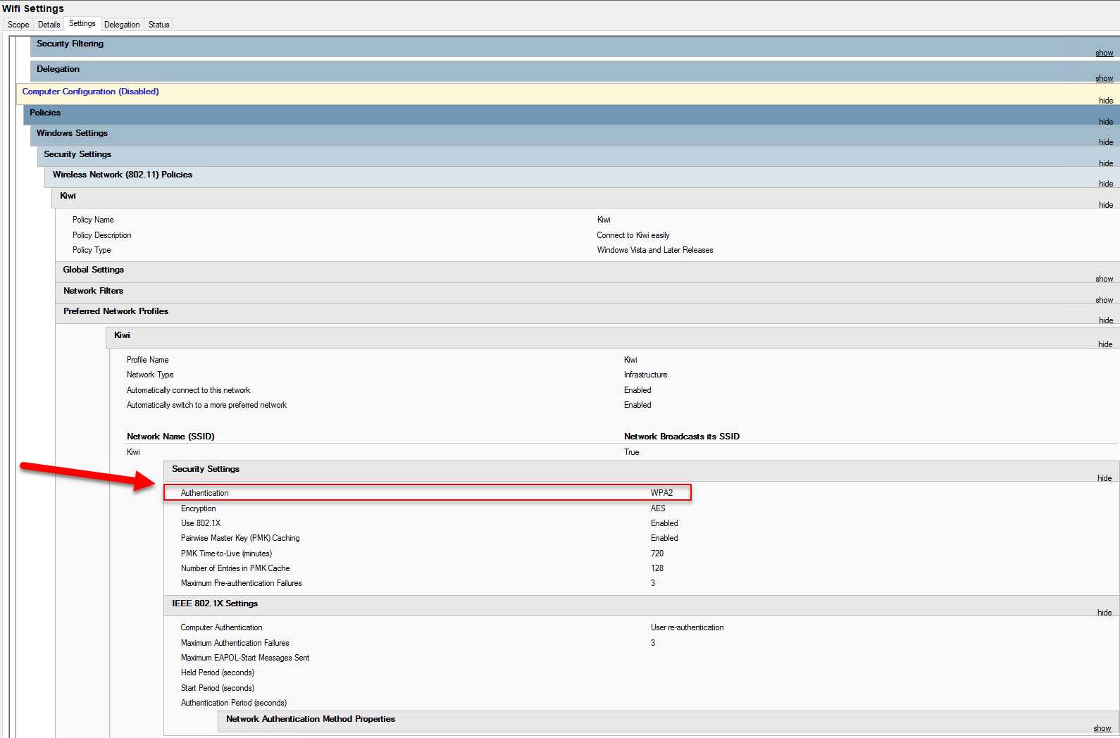Click the Network Name (SSID) header
Screen dimensions: 1120x738
point(170,437)
